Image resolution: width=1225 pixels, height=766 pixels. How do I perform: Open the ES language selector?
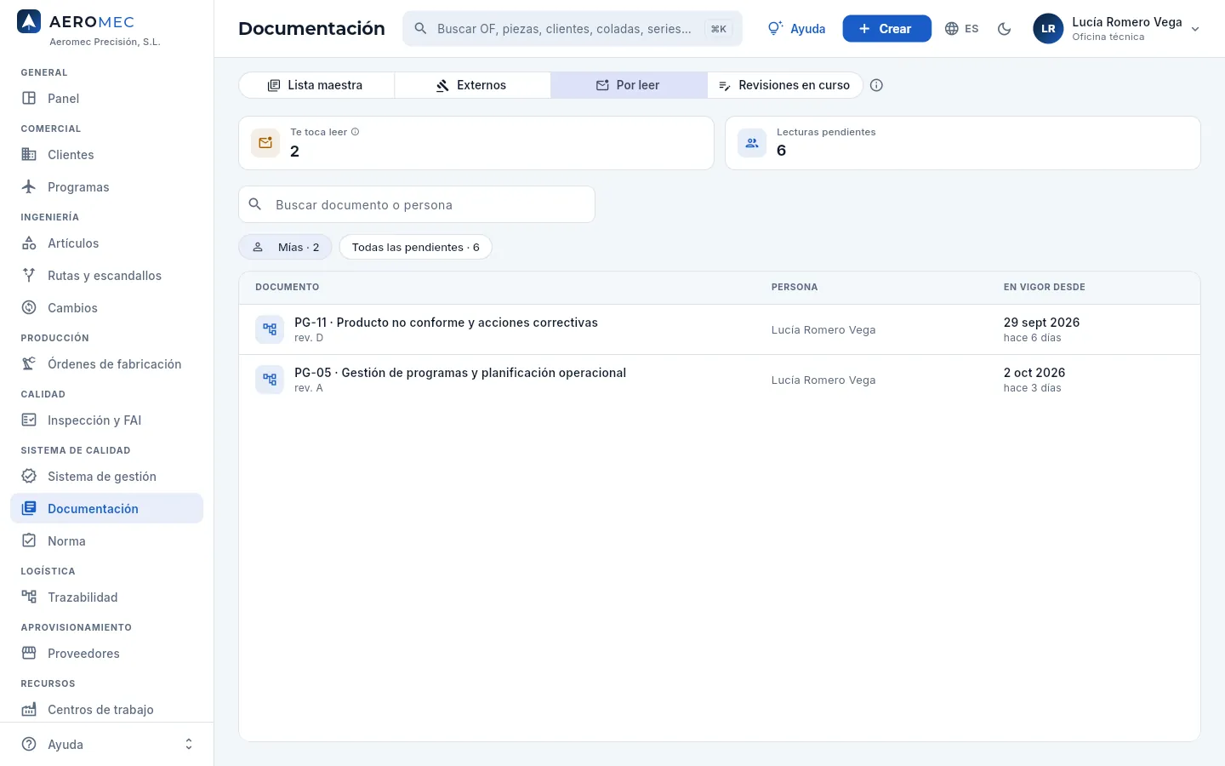tap(961, 29)
